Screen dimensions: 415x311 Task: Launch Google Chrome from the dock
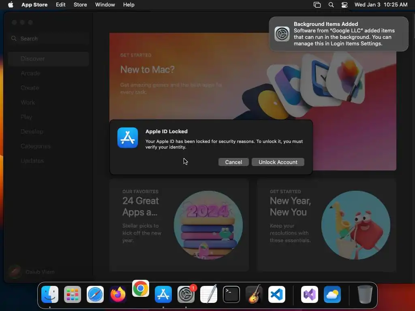coord(141,288)
